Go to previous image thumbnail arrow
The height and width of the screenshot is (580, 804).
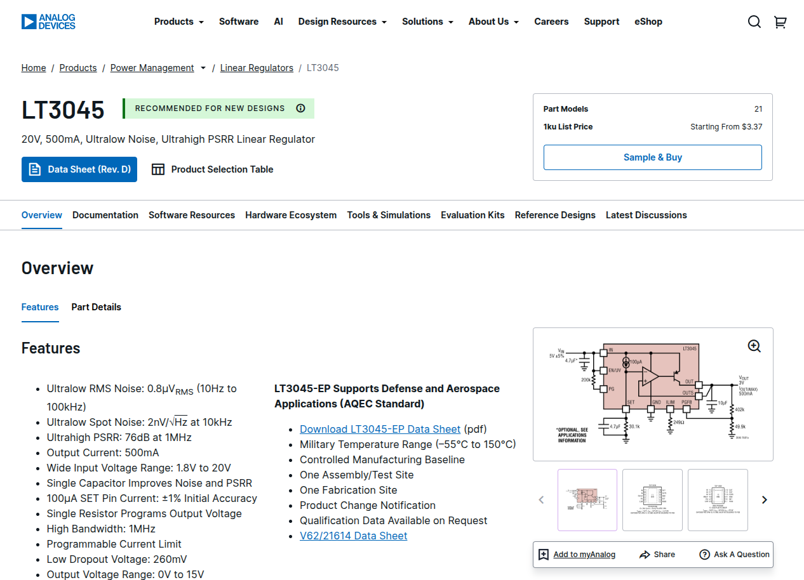(x=541, y=500)
